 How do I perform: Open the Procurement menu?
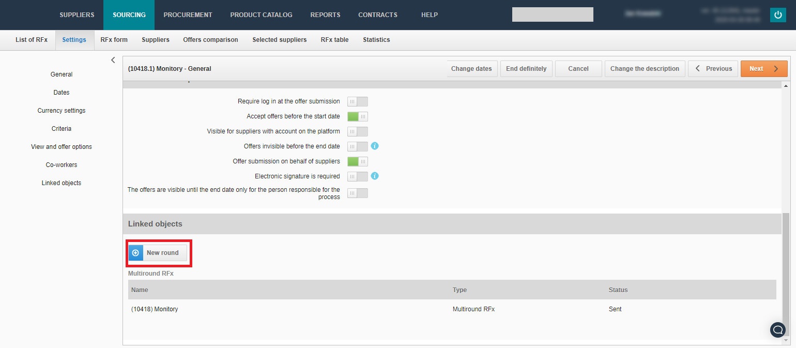click(188, 15)
